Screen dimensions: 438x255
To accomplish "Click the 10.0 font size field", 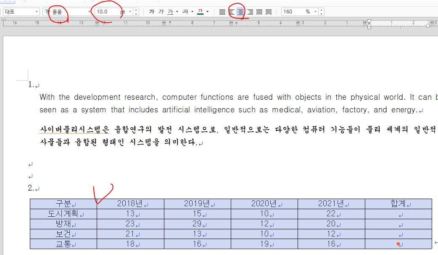I will [x=107, y=12].
